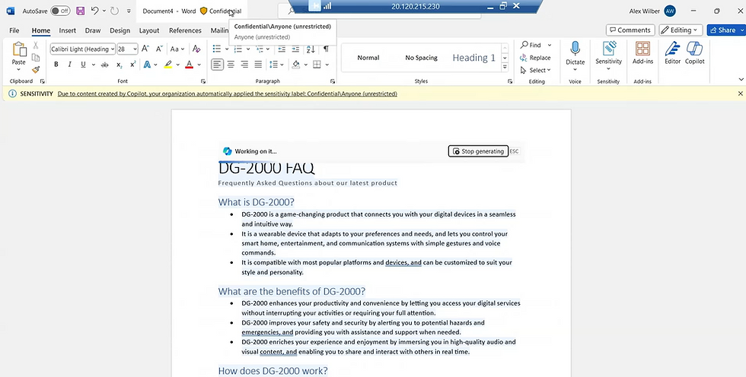Open the Sensitivity label menu
746x377 pixels.
click(x=608, y=56)
